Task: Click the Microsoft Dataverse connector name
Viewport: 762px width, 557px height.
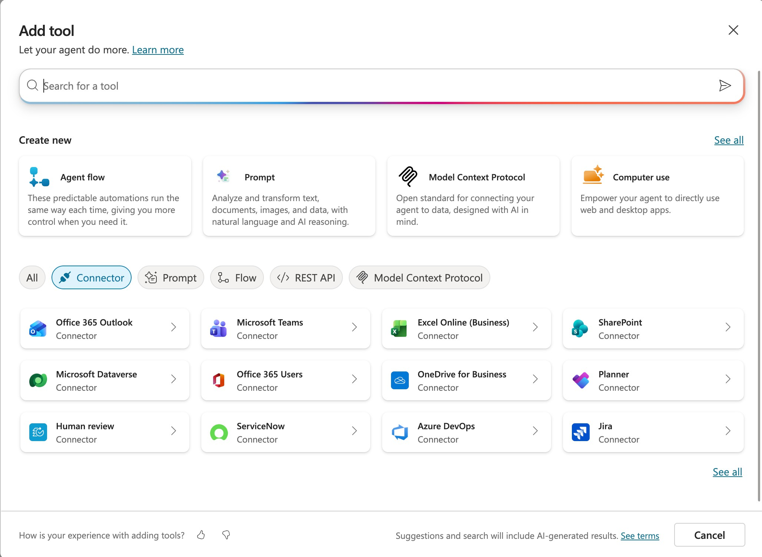Action: click(96, 374)
